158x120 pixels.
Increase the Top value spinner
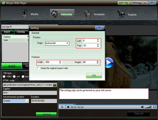tap(98, 45)
